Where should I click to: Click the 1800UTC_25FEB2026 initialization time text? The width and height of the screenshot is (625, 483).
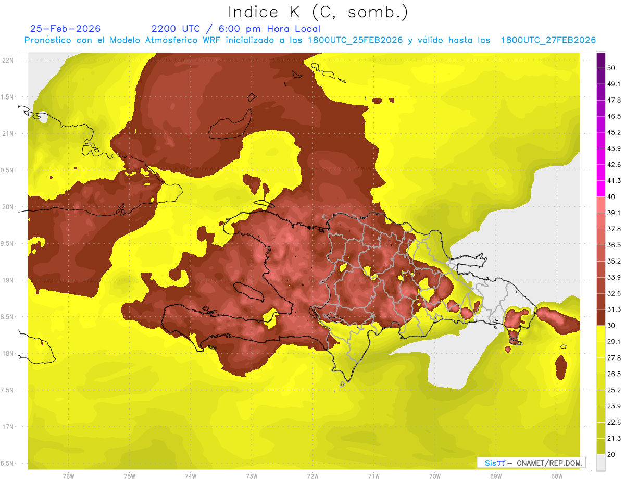click(x=355, y=40)
